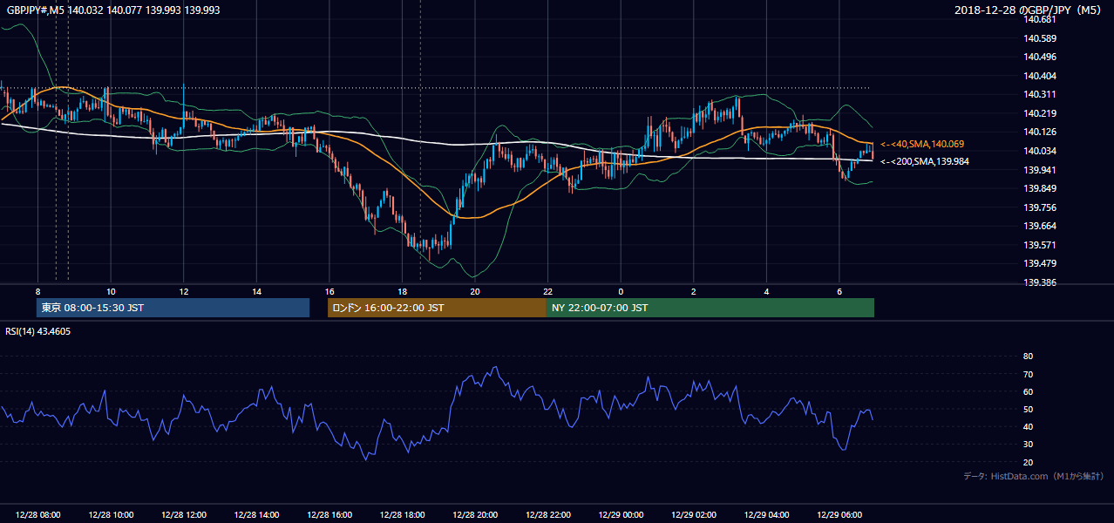
Task: Click the 139.849 price axis label
Action: 1041,189
